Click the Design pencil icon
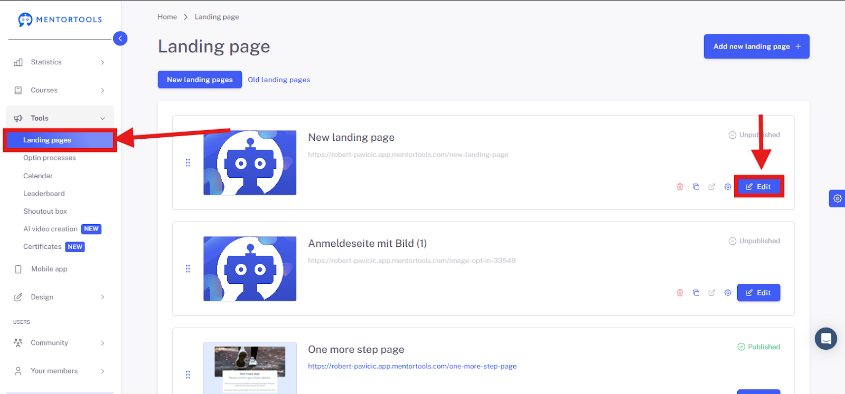The width and height of the screenshot is (845, 394). point(18,297)
